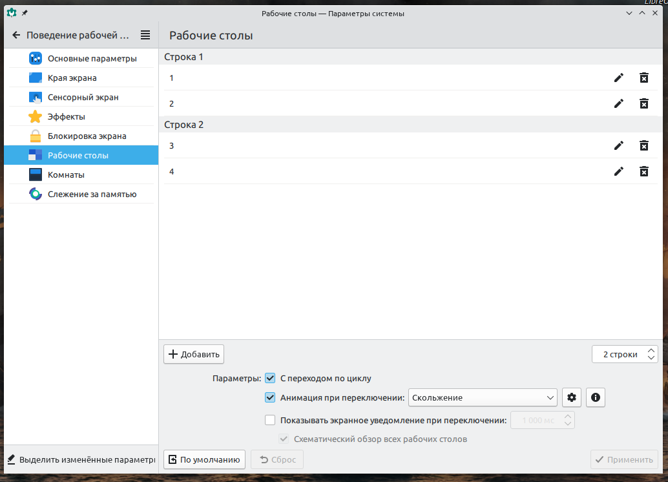Toggle 'Анимация при переключении' checkbox
Screen dimensions: 668x482
(270, 397)
